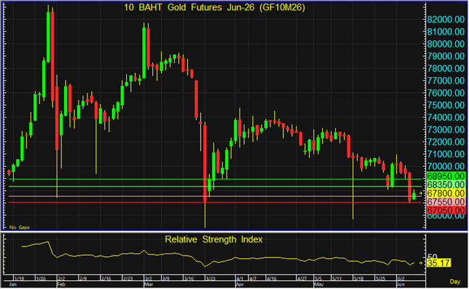Click the 5/5 date label

[318, 279]
